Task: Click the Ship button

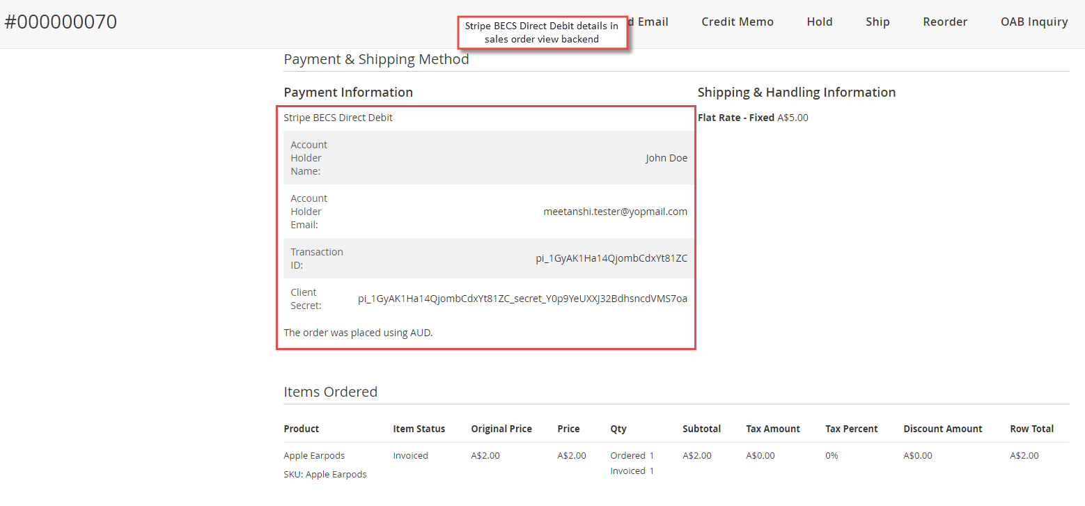Action: (x=877, y=22)
